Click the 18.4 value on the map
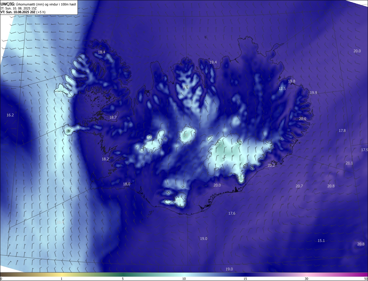Screen dimensions: 368x281 pos(102,52)
